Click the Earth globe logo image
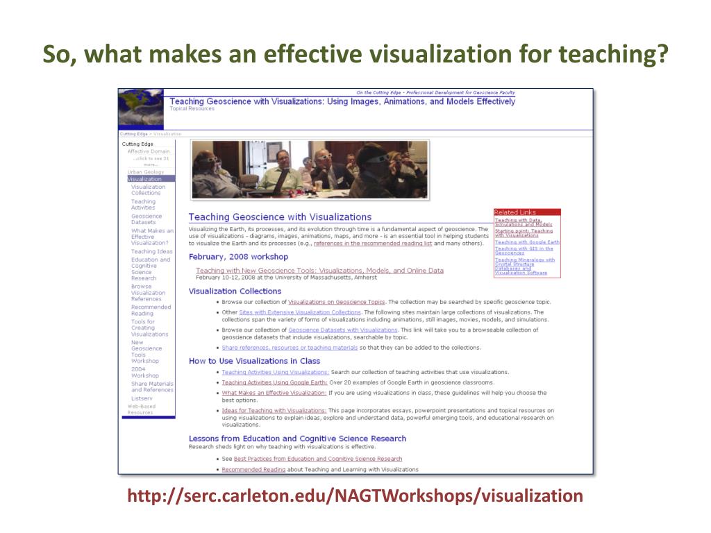 [x=141, y=109]
